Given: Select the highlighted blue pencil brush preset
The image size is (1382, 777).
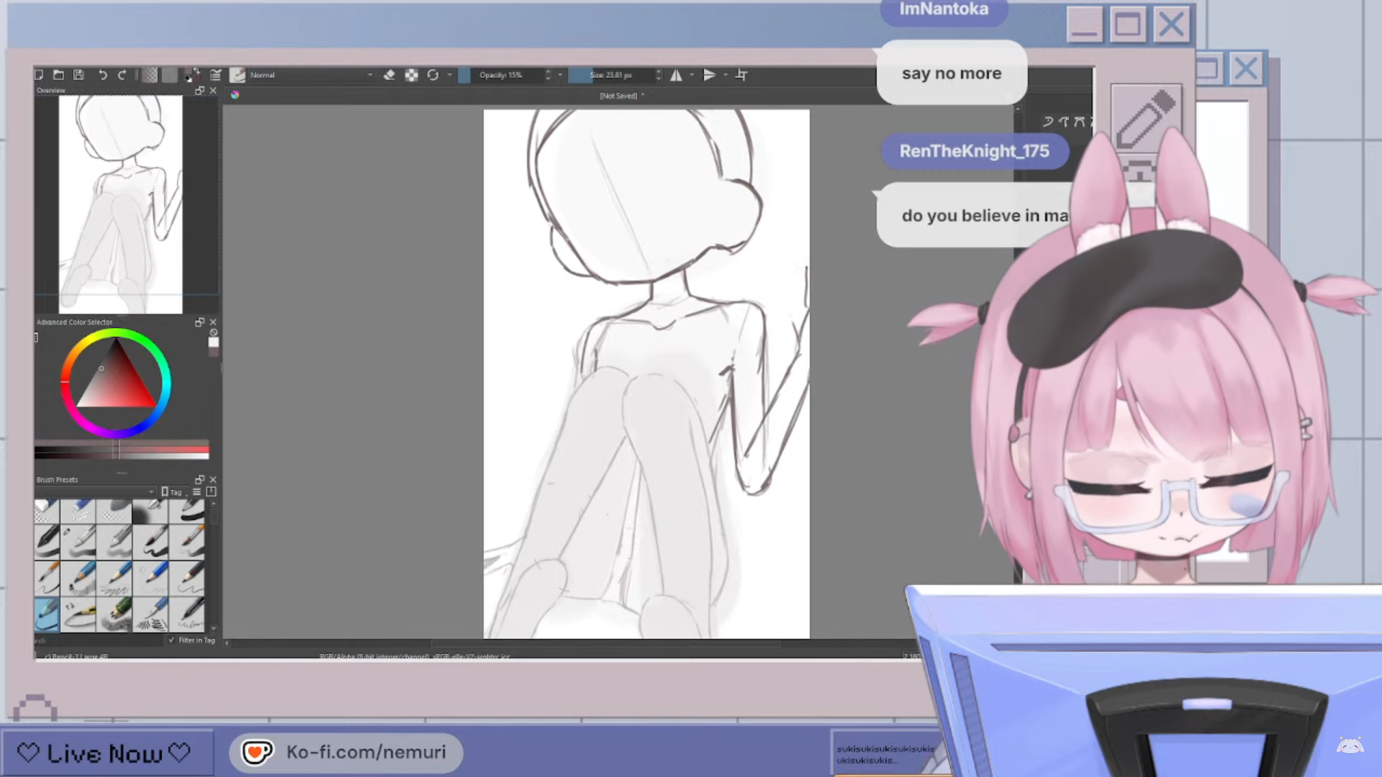Looking at the screenshot, I should (48, 615).
